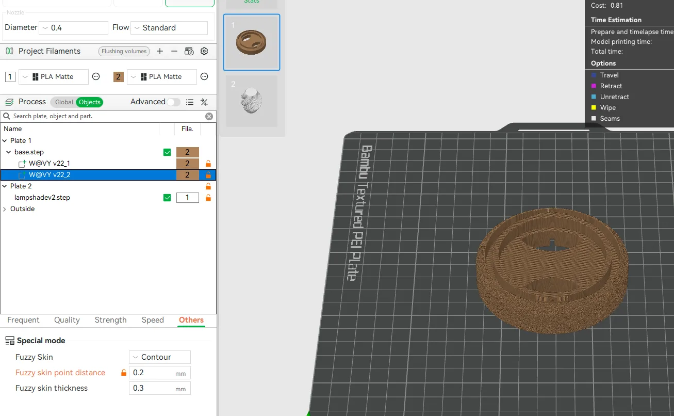
Task: Click the compare presets icon in the Process header
Action: click(204, 102)
